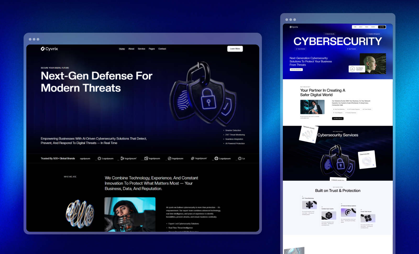Click the Get a Free Security Audit button

pyautogui.click(x=296, y=70)
